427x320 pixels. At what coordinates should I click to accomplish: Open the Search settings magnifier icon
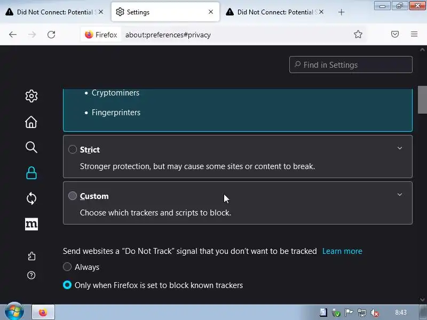click(x=31, y=147)
